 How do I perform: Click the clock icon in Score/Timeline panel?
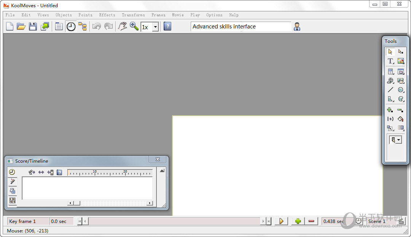12,172
